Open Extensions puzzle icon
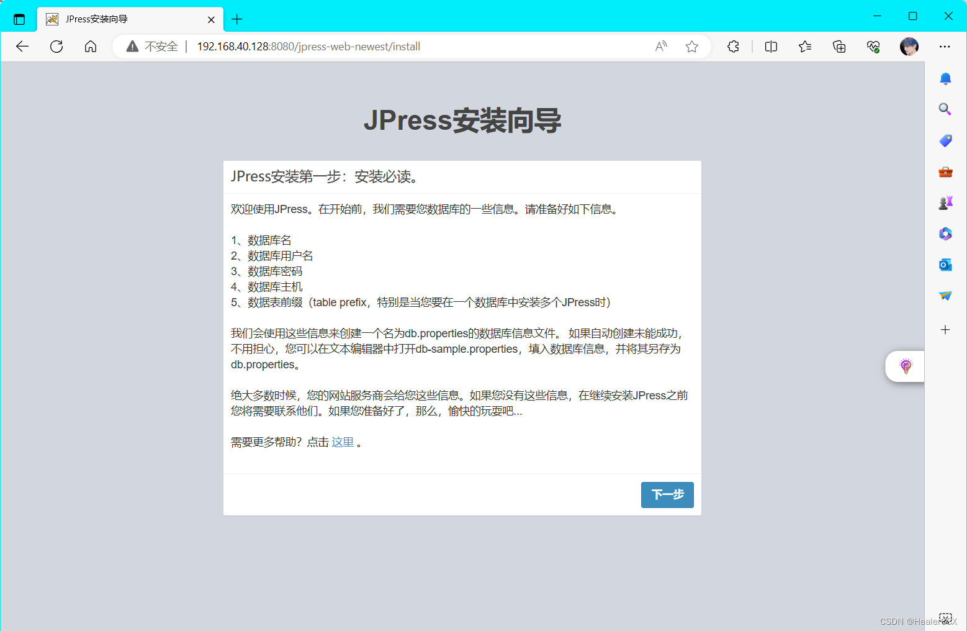 733,47
